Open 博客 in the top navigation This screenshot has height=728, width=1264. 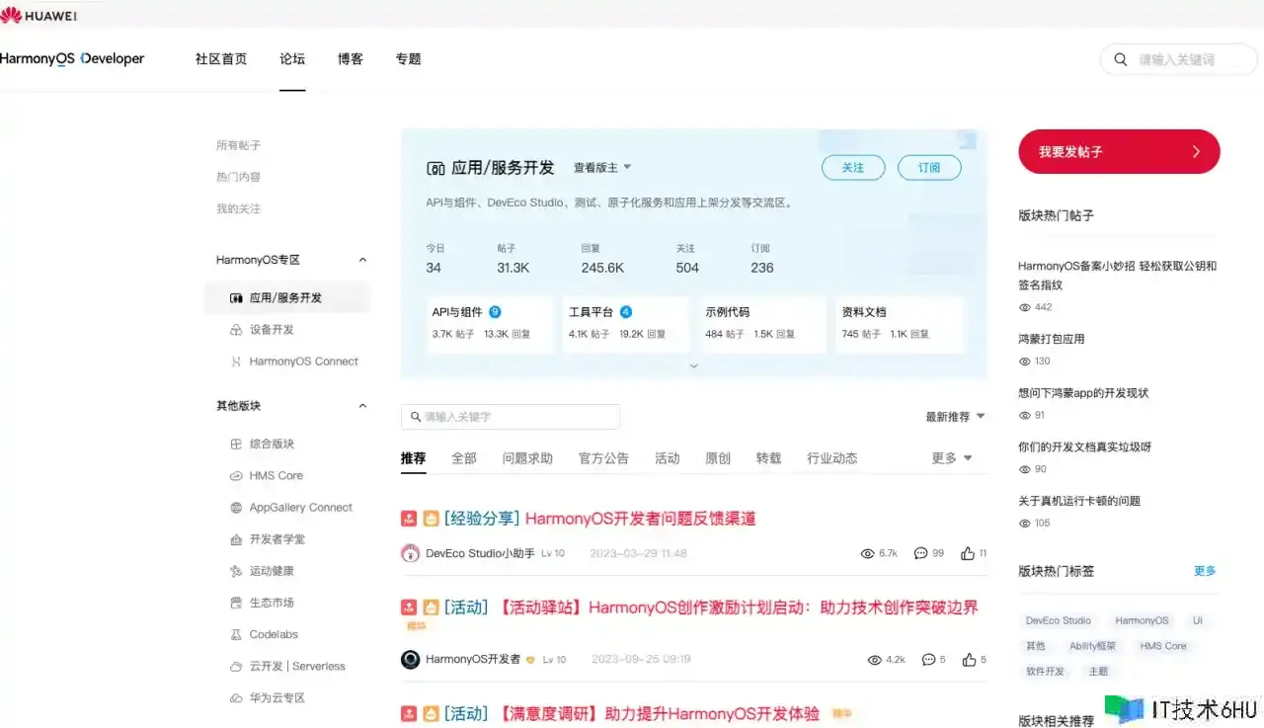351,59
